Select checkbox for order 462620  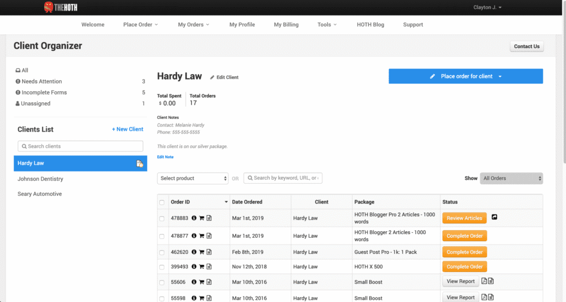coord(162,252)
